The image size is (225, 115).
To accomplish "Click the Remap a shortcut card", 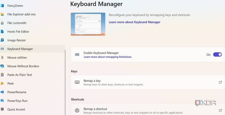I will tap(148, 109).
